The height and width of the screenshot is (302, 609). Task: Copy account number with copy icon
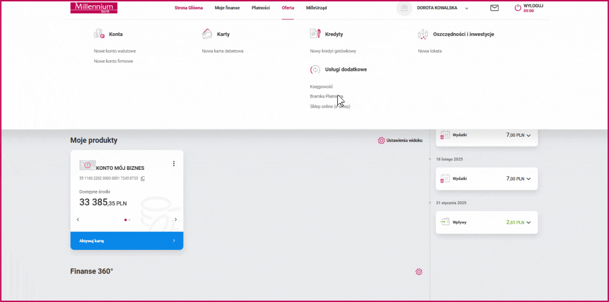tap(143, 178)
